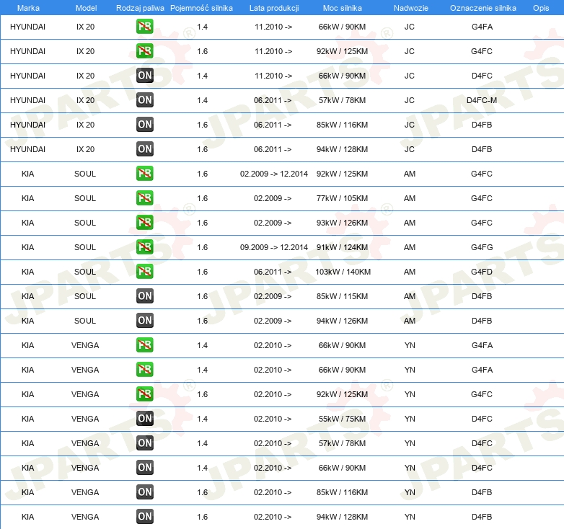Select engine code D4FC-M

482,100
